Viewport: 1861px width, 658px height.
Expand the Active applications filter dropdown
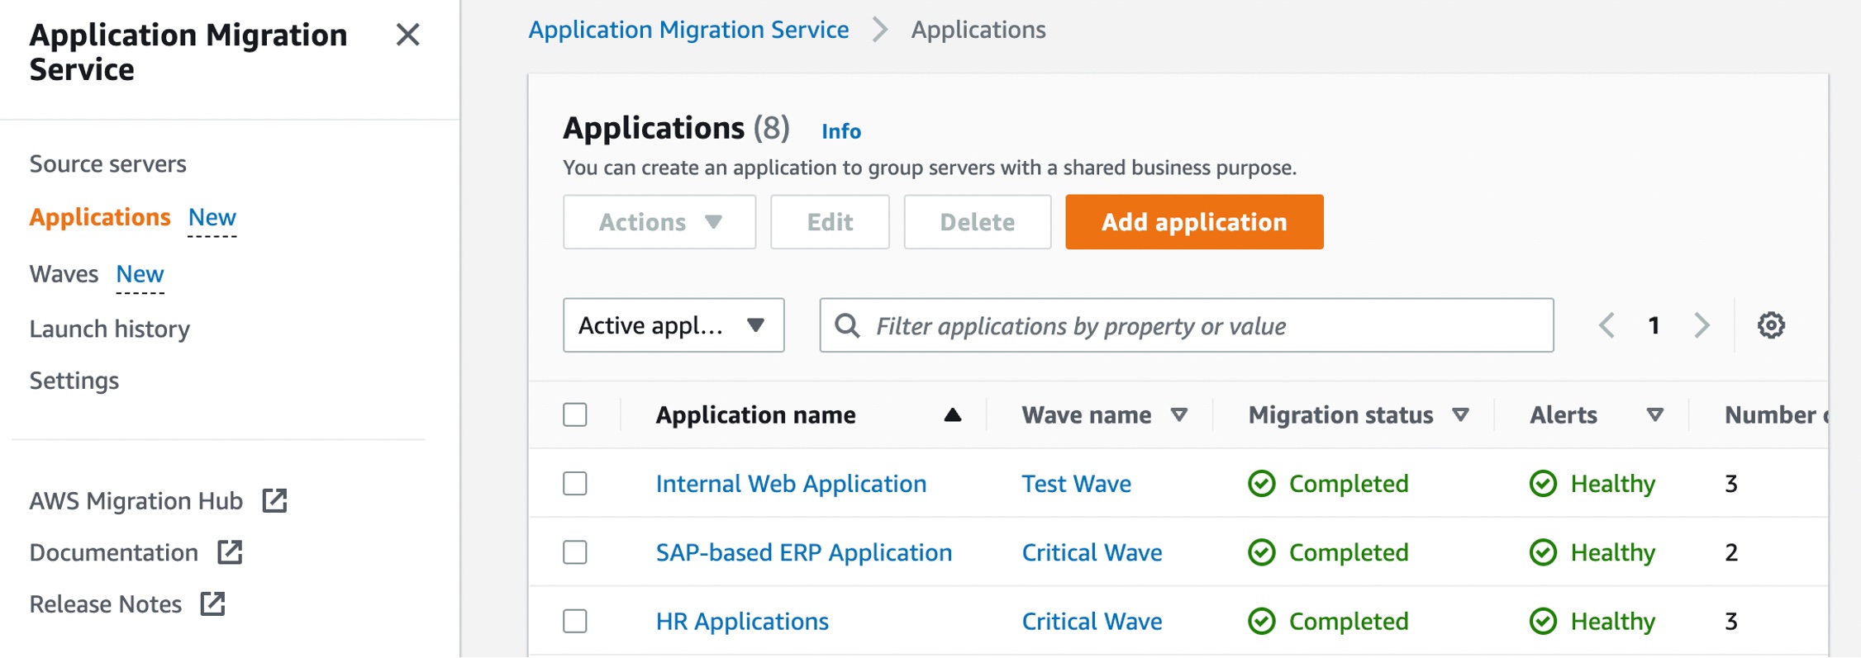click(x=673, y=325)
